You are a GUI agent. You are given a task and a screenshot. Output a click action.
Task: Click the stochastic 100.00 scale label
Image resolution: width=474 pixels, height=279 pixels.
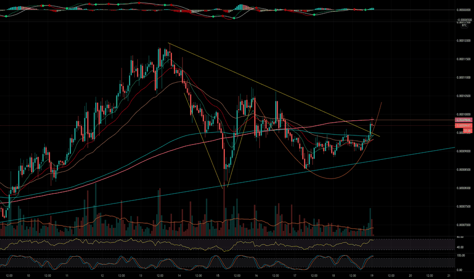[461, 256]
